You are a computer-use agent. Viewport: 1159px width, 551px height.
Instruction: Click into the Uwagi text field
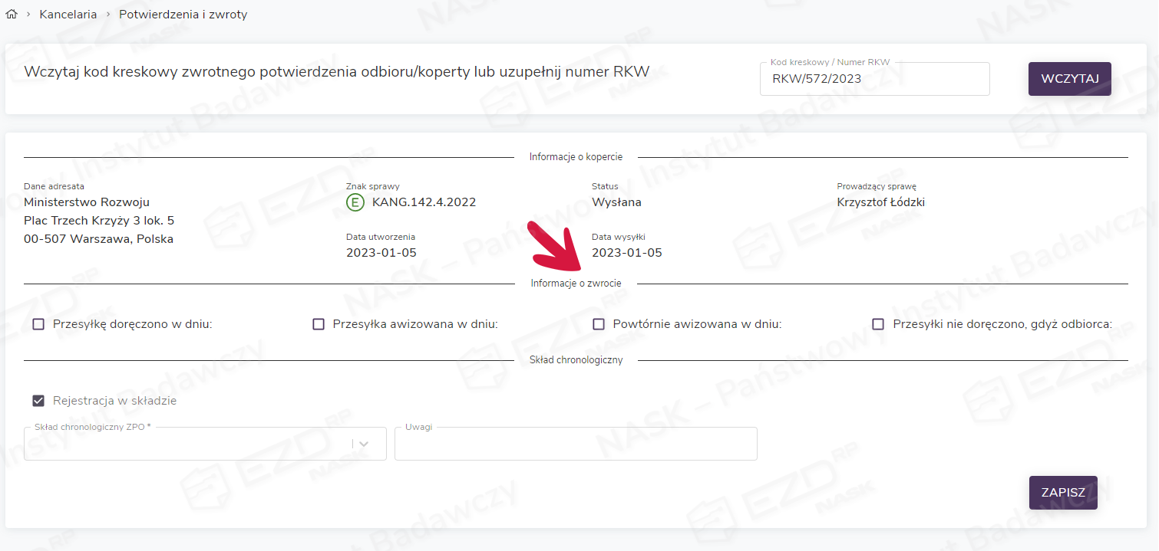[576, 444]
